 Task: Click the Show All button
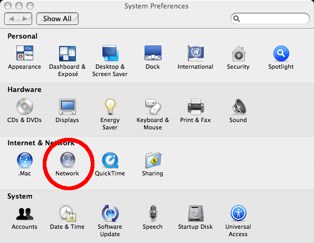tap(58, 18)
